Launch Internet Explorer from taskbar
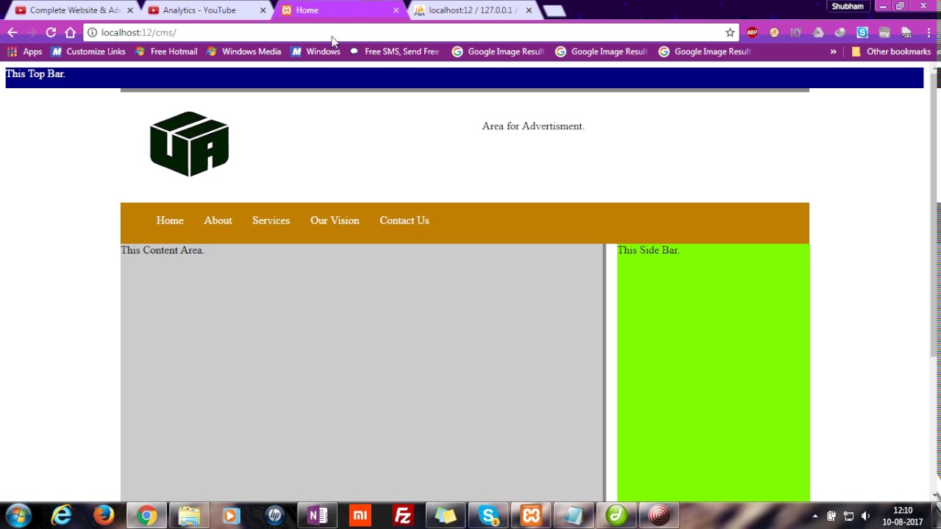941x529 pixels. (61, 516)
